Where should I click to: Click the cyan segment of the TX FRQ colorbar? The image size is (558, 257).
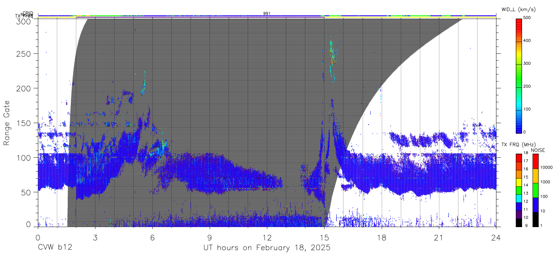[x=519, y=199]
